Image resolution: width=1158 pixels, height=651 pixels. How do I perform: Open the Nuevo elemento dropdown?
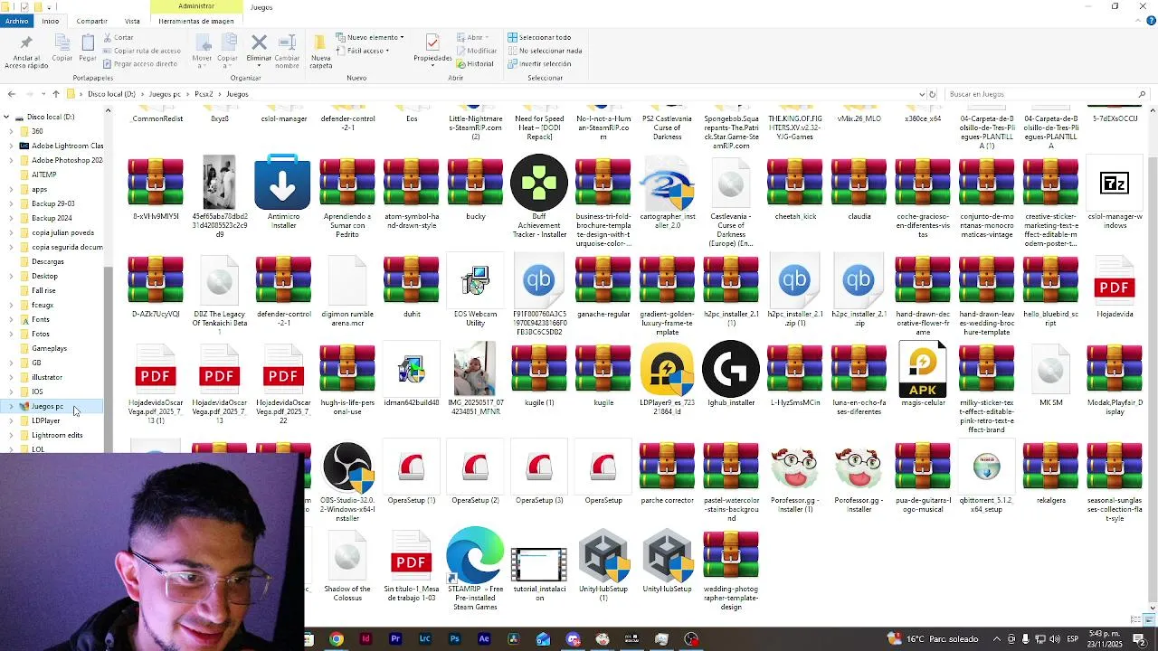pyautogui.click(x=369, y=37)
